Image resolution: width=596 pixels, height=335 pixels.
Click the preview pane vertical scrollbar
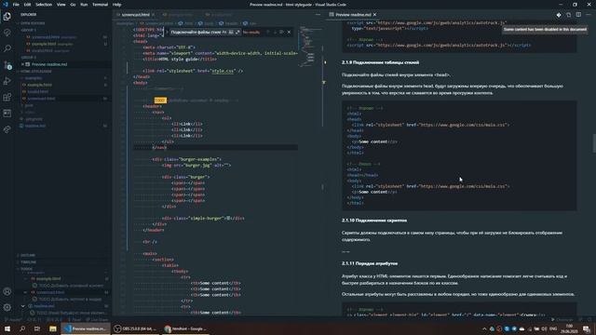coord(593,143)
